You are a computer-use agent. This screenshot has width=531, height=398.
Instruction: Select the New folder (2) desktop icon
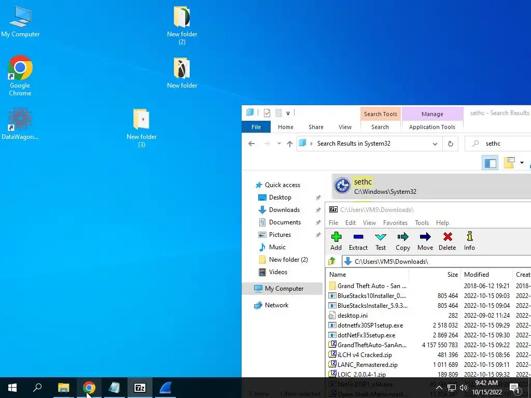[x=182, y=25]
